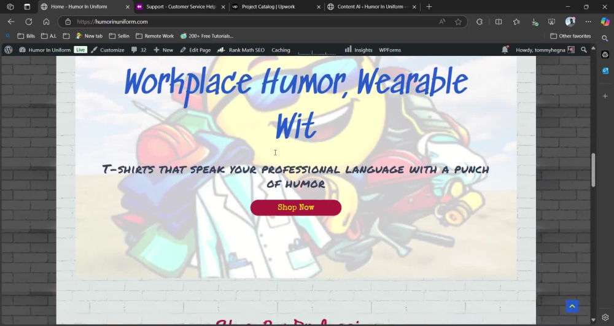This screenshot has width=614, height=326.
Task: Open the Customize theme editor
Action: 107,50
